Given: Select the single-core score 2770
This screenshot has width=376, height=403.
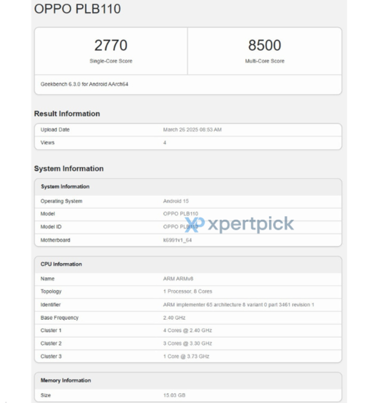Looking at the screenshot, I should pyautogui.click(x=111, y=46).
